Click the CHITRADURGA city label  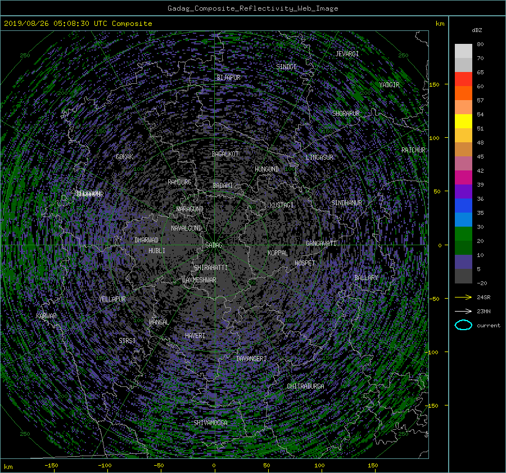point(305,386)
